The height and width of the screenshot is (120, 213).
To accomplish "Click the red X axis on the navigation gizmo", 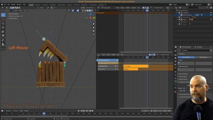I will (x=91, y=18).
